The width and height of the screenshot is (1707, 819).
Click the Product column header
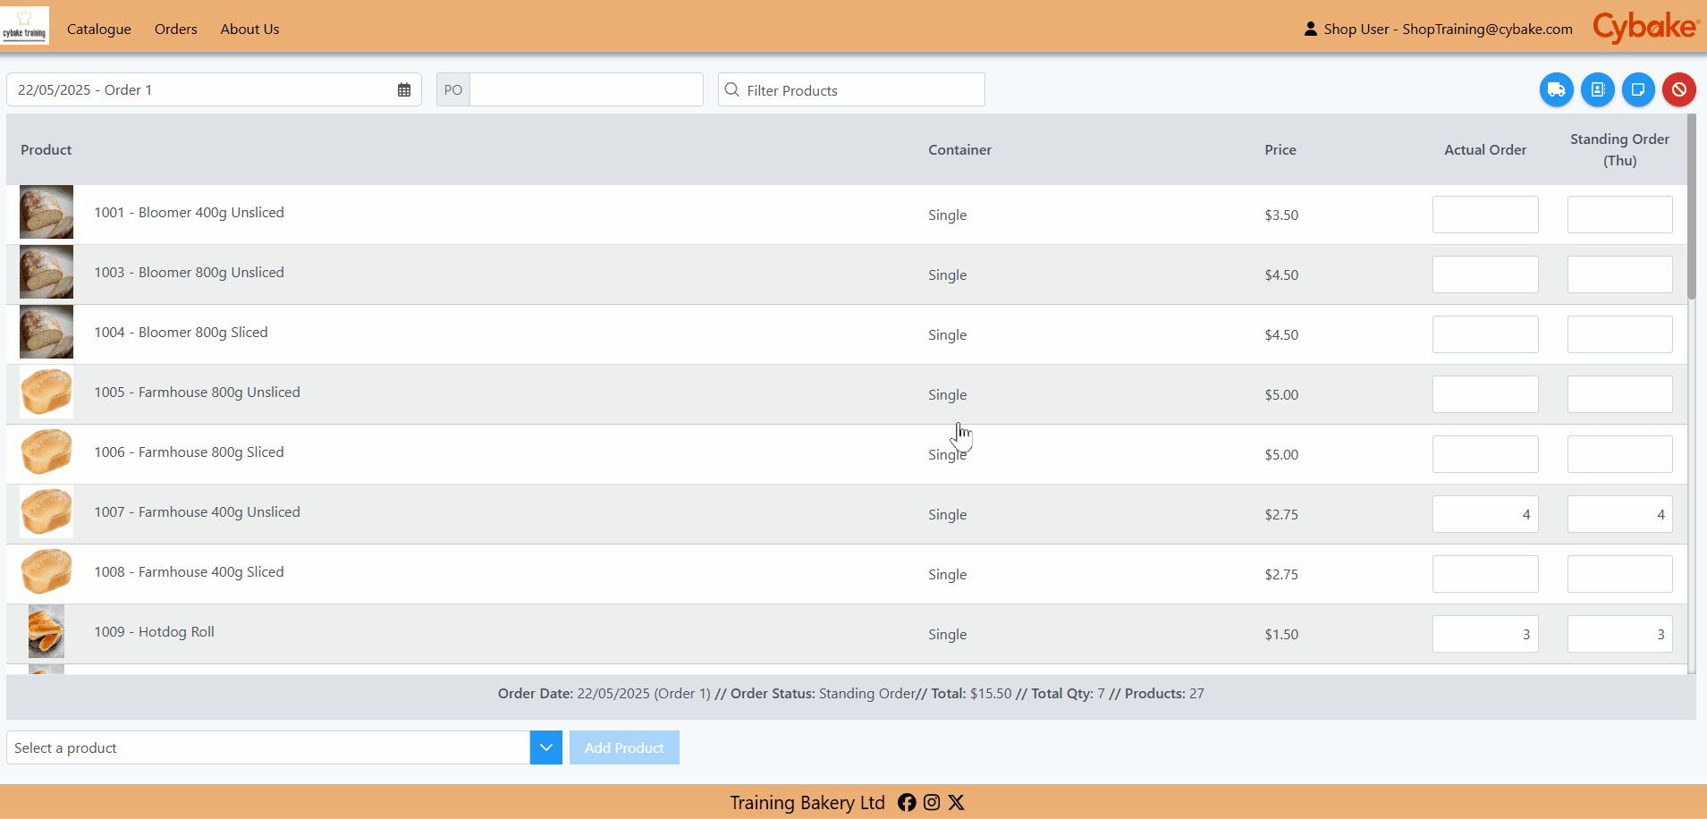46,150
